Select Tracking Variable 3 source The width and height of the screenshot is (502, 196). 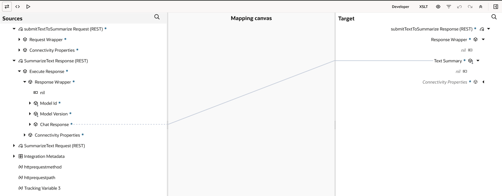[42, 188]
